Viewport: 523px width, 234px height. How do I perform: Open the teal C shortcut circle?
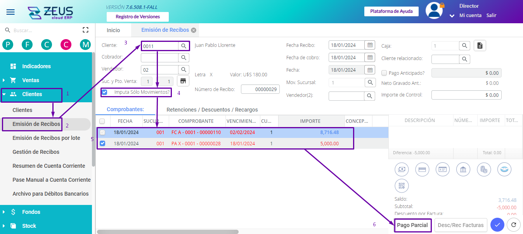click(x=47, y=45)
